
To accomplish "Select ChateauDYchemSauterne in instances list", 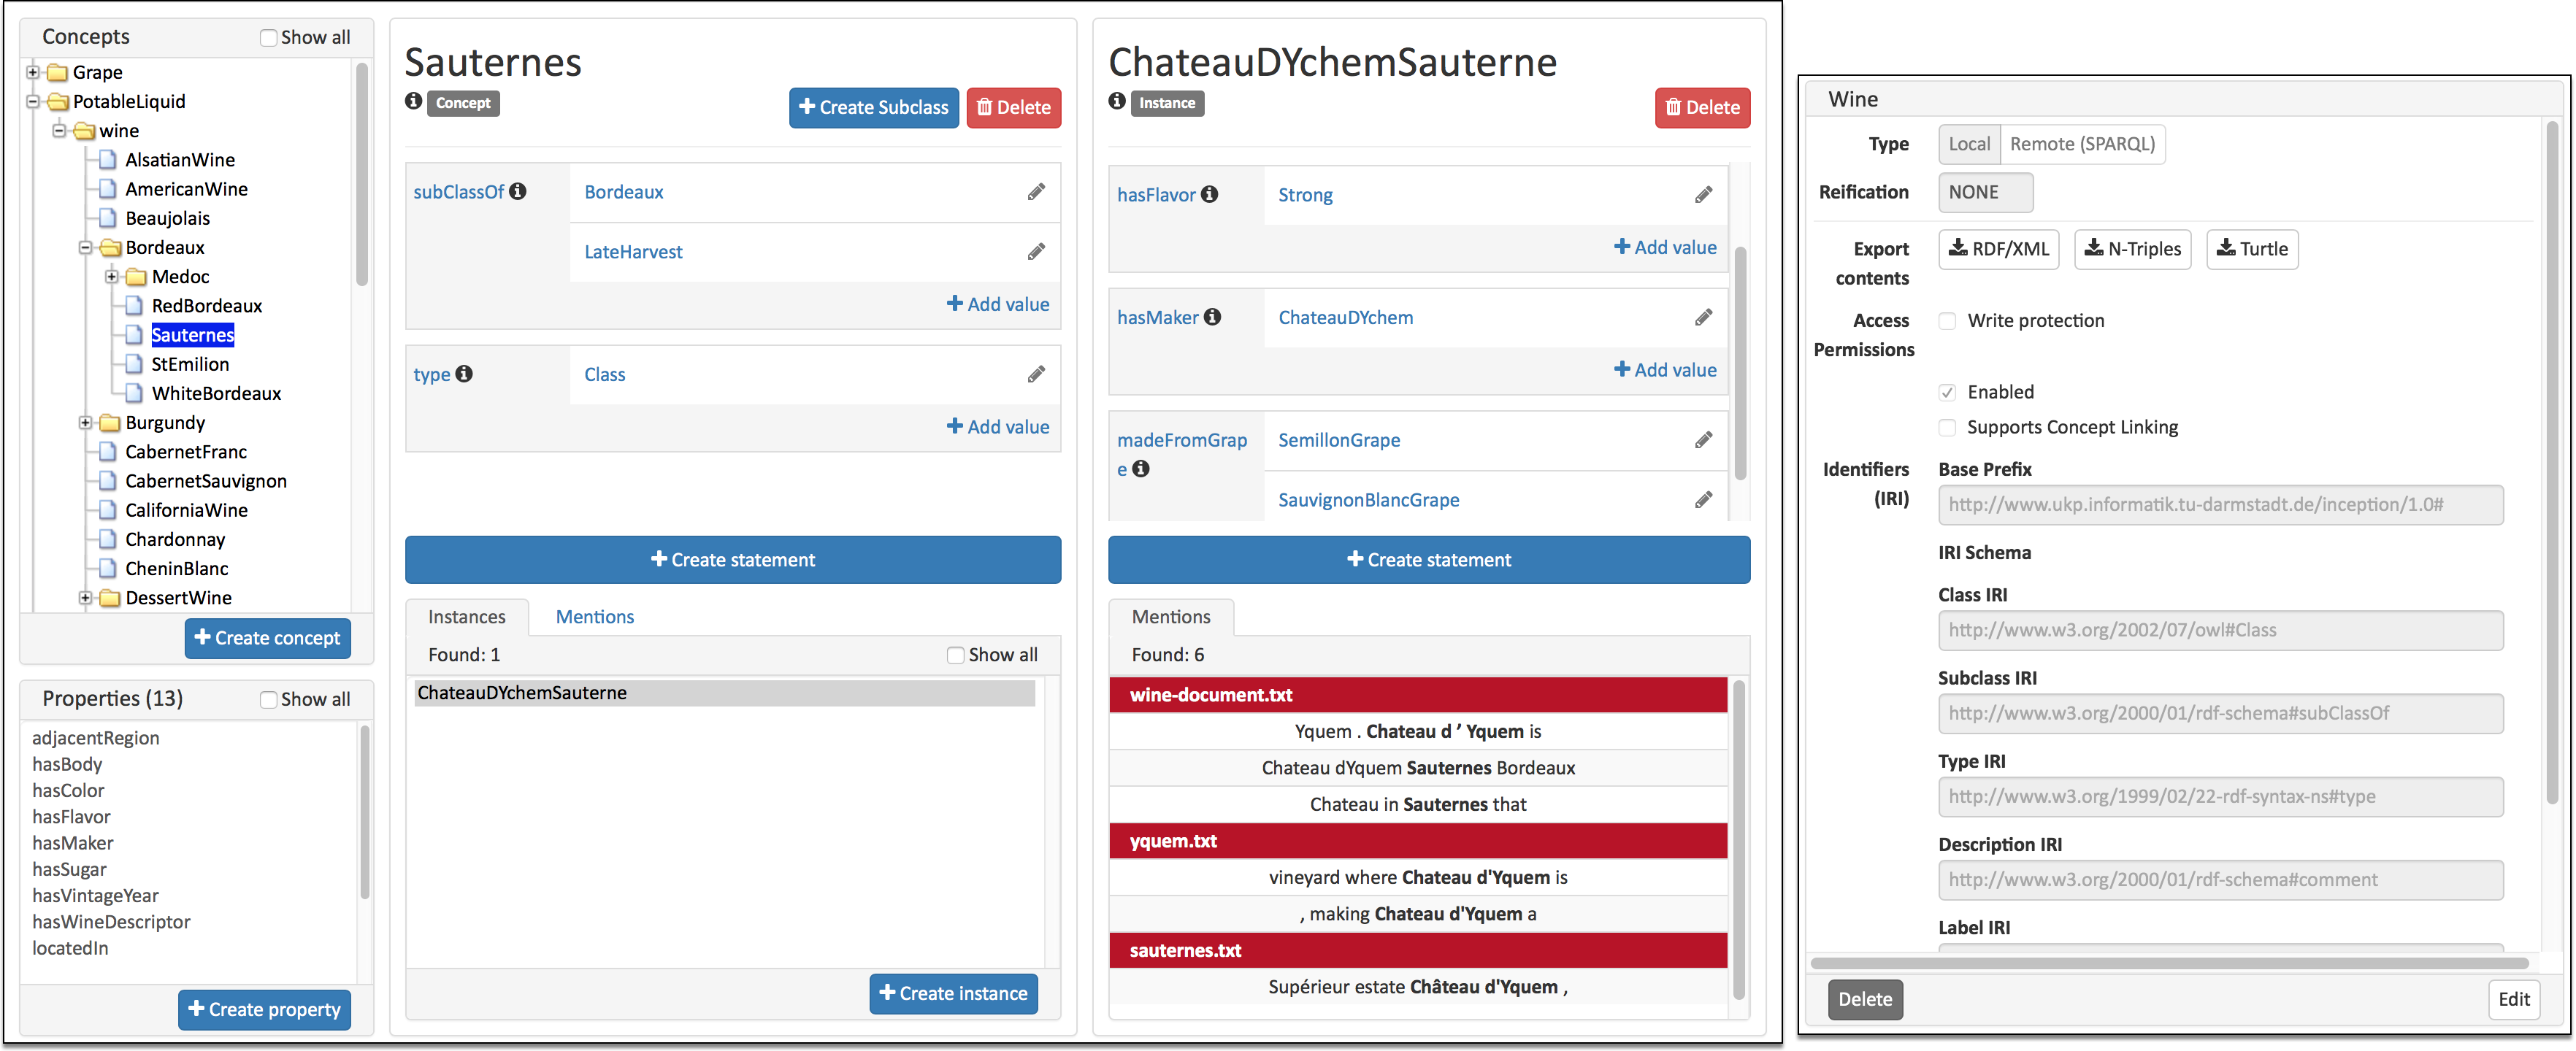I will click(724, 693).
